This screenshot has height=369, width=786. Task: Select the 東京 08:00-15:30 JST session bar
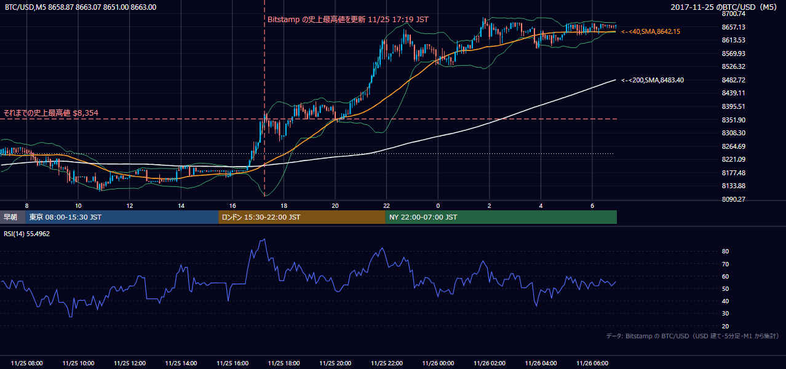tap(122, 217)
